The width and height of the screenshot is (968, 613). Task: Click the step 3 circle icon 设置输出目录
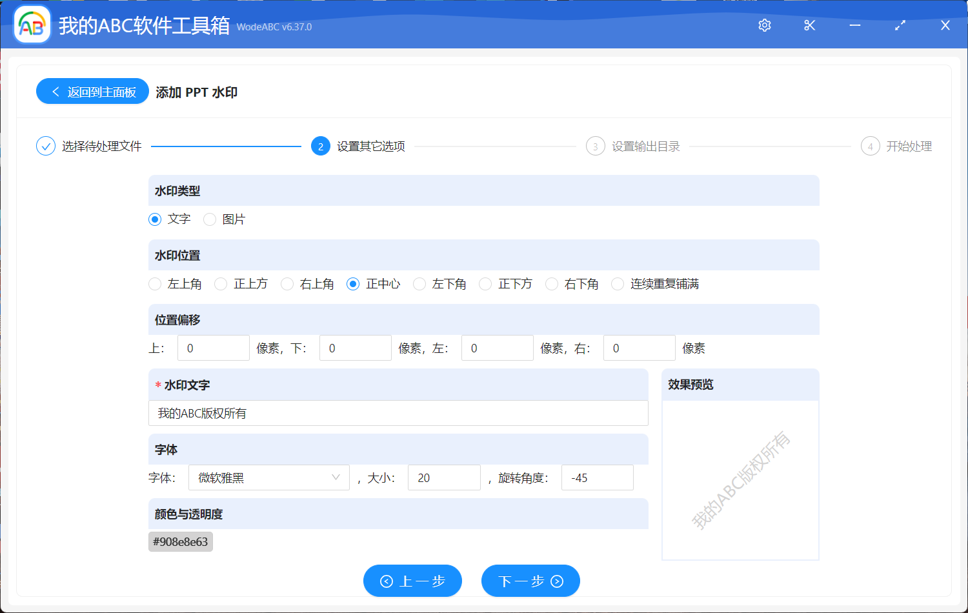point(595,146)
